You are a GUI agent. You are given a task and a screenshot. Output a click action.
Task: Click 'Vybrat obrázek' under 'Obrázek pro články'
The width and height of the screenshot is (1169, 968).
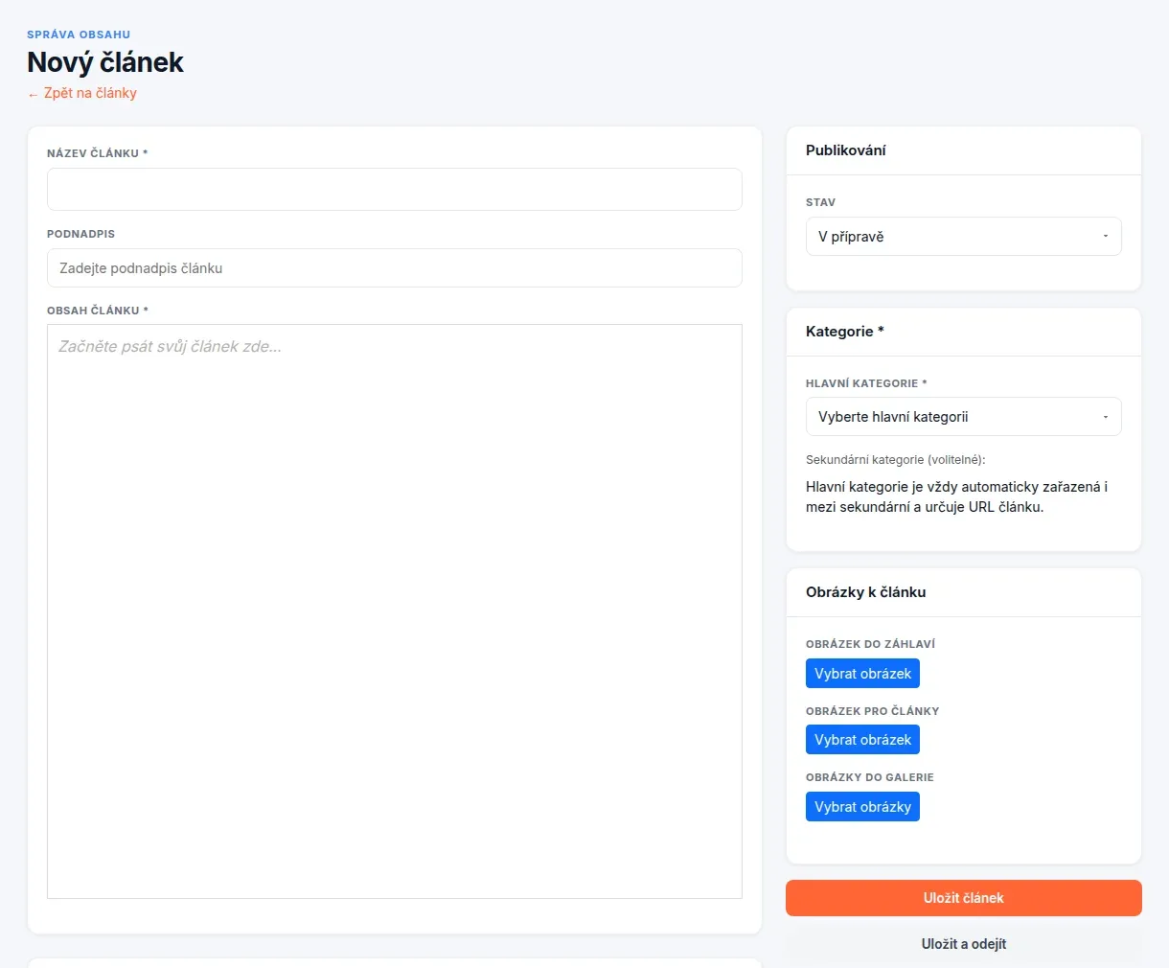[x=862, y=740]
